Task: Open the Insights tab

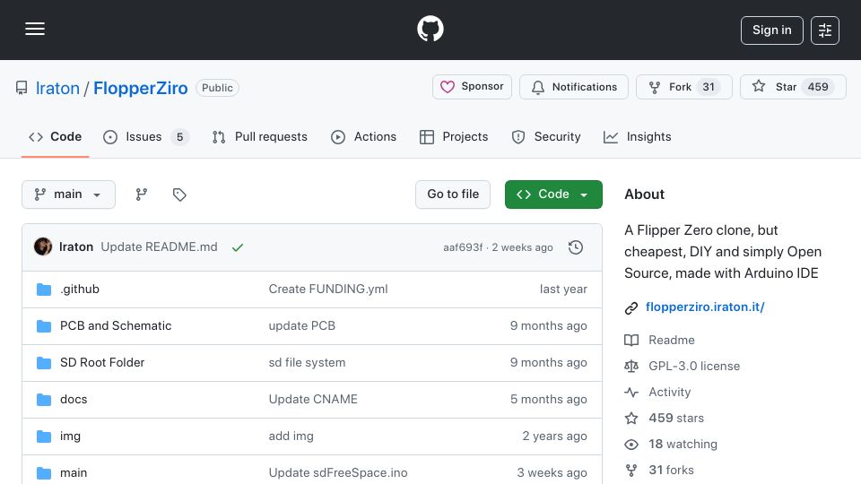Action: pyautogui.click(x=637, y=136)
